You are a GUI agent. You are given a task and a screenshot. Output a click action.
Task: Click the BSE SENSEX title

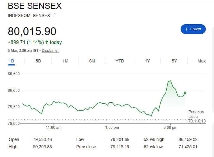35,6
